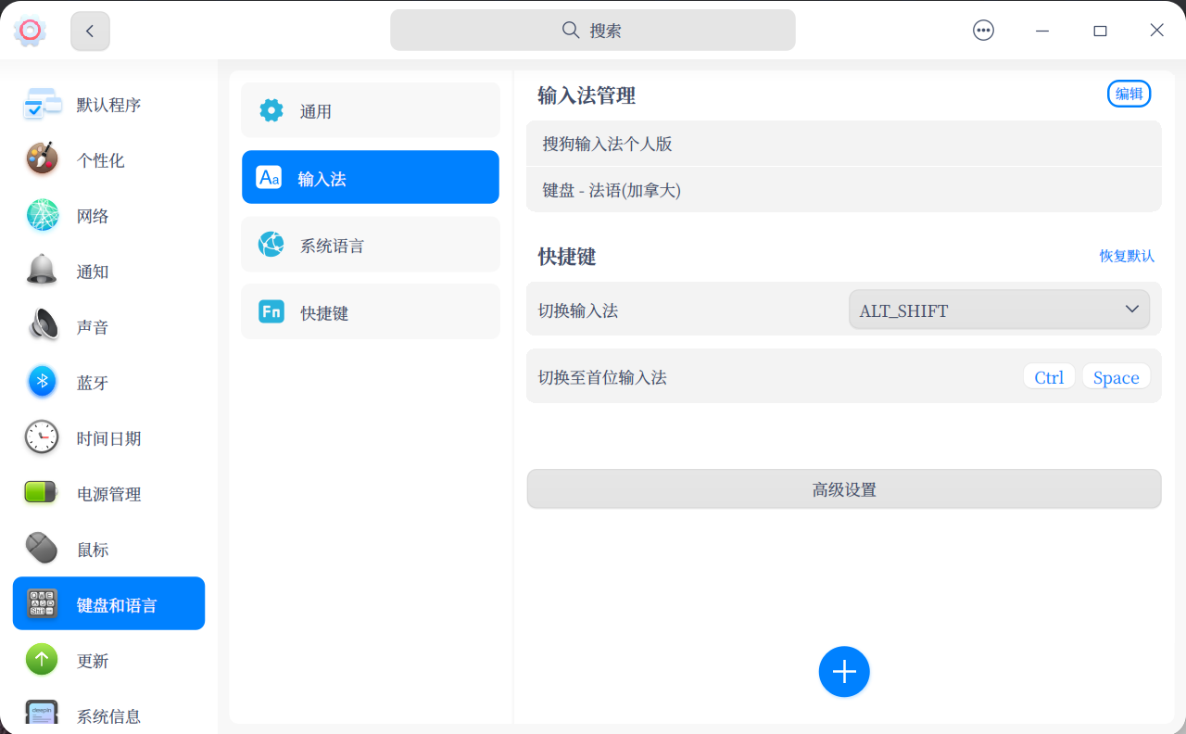Image resolution: width=1186 pixels, height=734 pixels.
Task: Open 更新 in the sidebar
Action: pyautogui.click(x=108, y=661)
